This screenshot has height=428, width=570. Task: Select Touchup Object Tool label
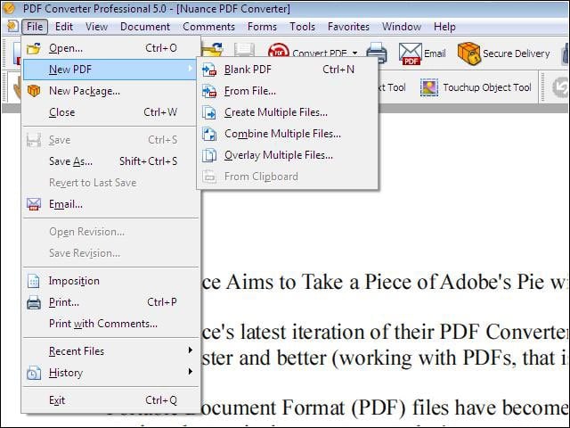pyautogui.click(x=487, y=87)
